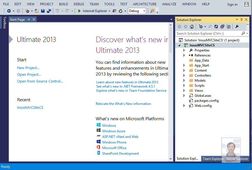Click the Browser Link icon in toolbar
This screenshot has height=170, width=252.
coord(114,11)
